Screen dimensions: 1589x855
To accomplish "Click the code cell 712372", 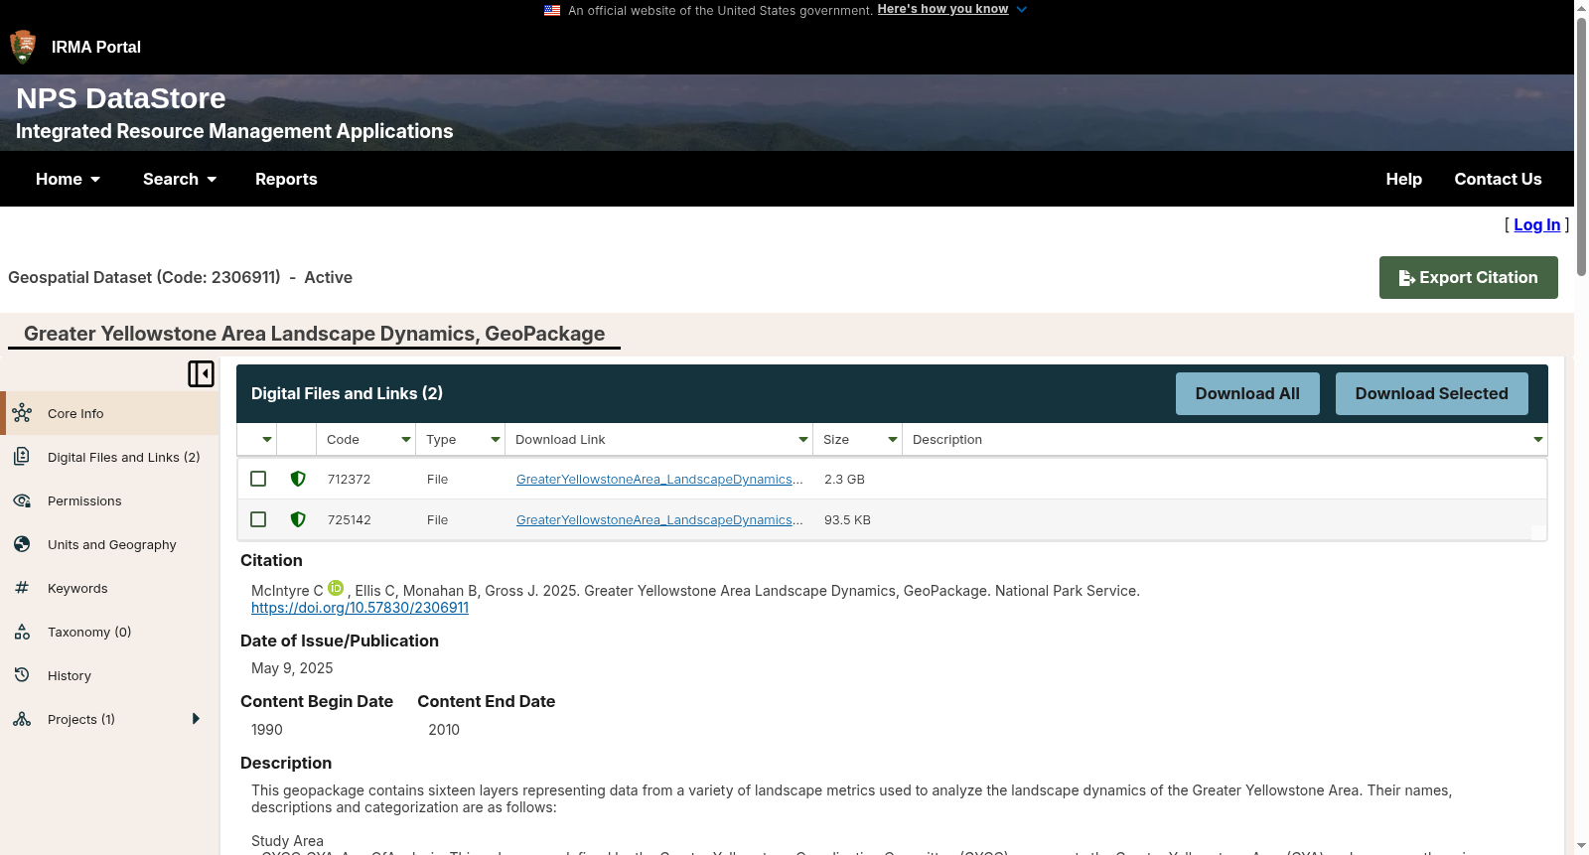I will pyautogui.click(x=349, y=479).
